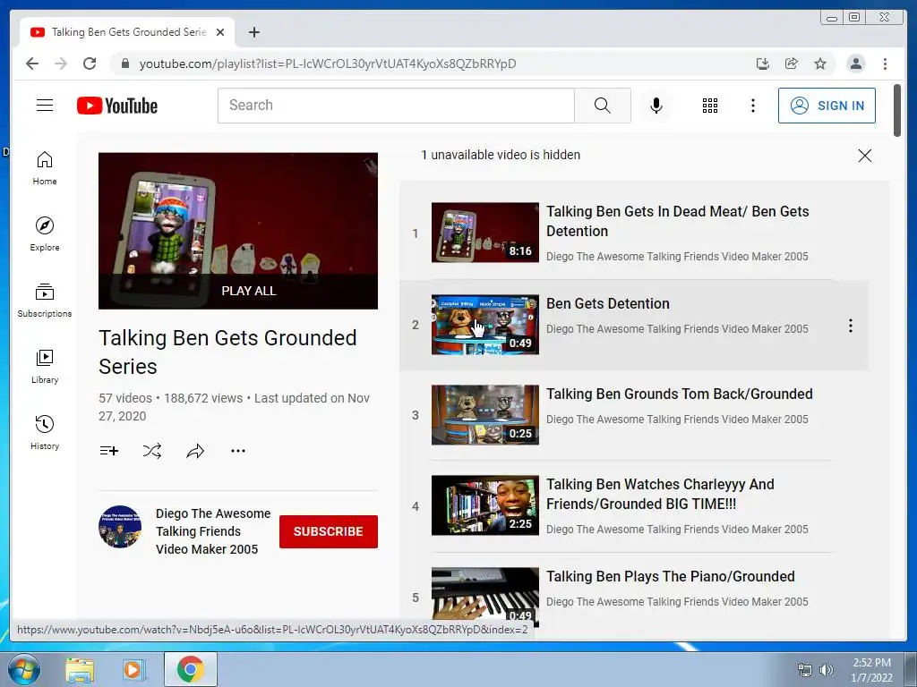
Task: Open Explore in sidebar
Action: (x=45, y=234)
